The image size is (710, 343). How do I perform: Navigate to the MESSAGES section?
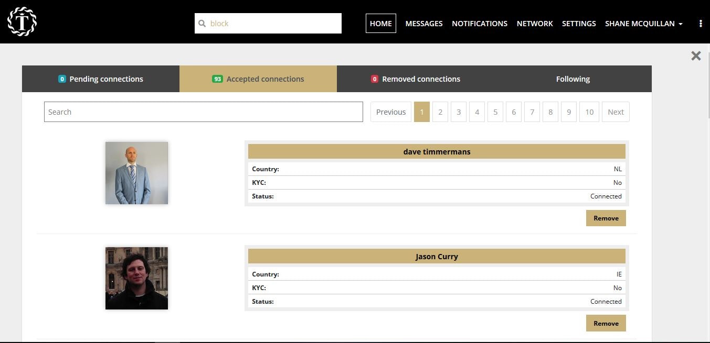423,23
